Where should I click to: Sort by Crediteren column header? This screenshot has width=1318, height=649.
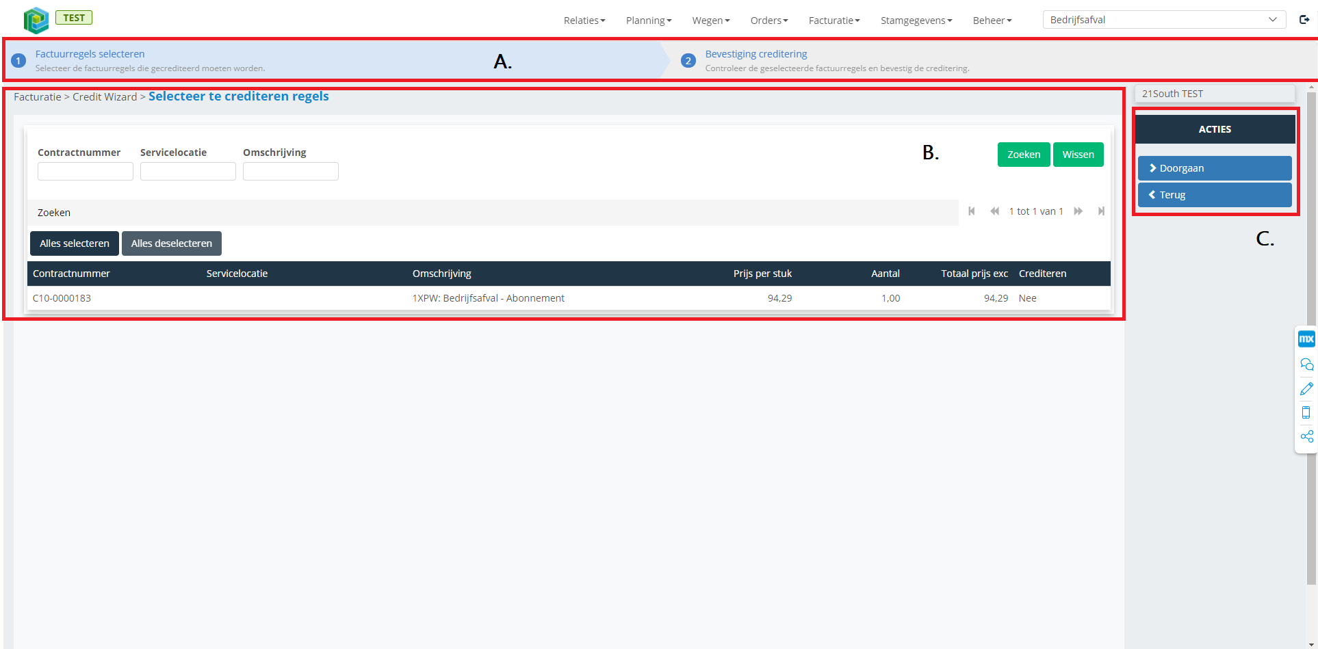(1042, 274)
